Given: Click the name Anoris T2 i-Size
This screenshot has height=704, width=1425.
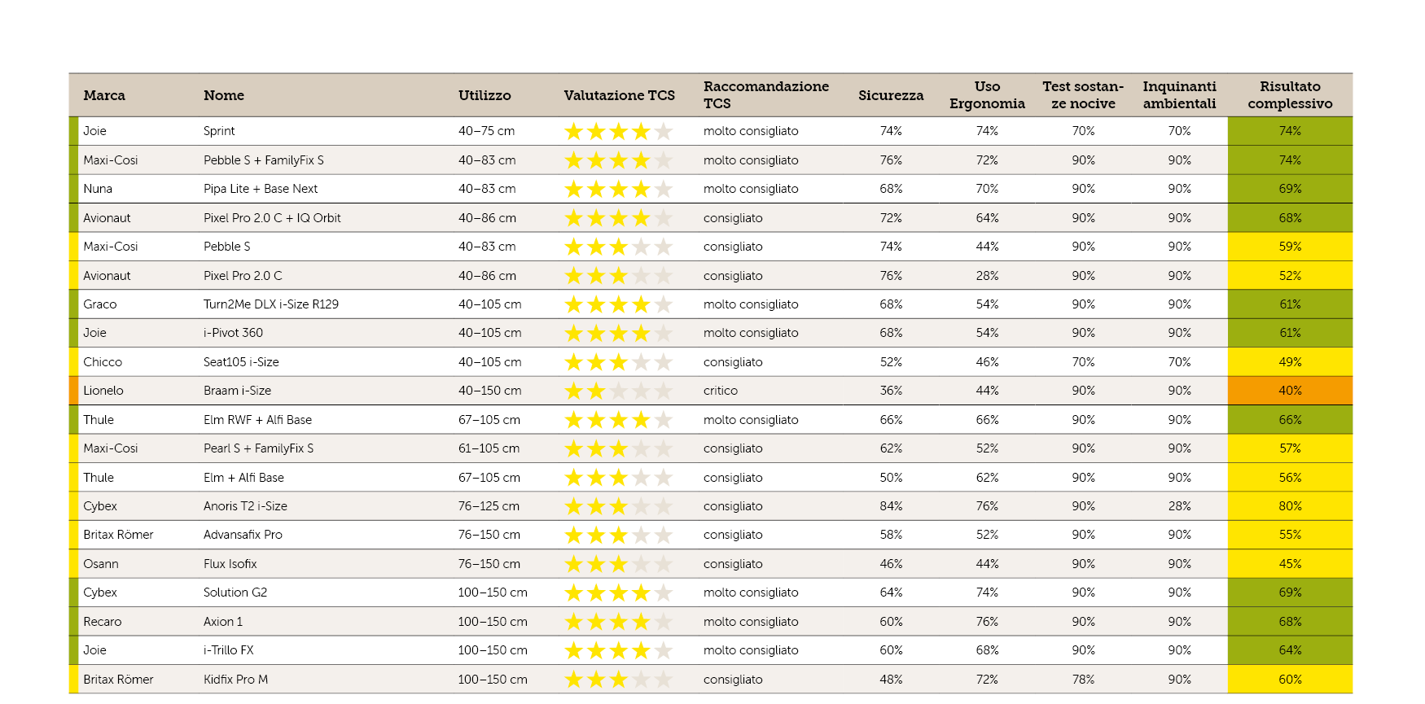Looking at the screenshot, I should (245, 506).
